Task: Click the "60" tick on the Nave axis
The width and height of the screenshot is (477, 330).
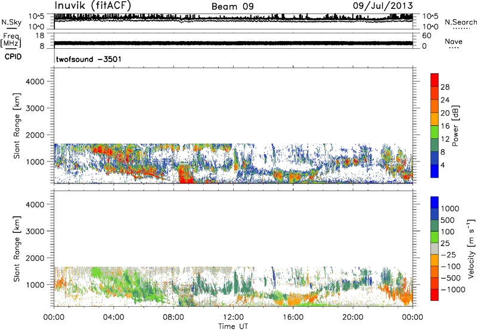Action: (426, 36)
